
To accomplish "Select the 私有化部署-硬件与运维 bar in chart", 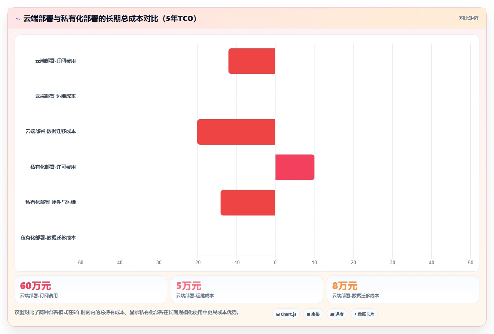I will (x=248, y=203).
